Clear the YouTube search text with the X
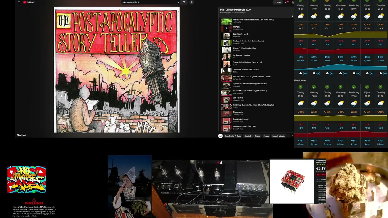388x218 pixels. (x=179, y=2)
